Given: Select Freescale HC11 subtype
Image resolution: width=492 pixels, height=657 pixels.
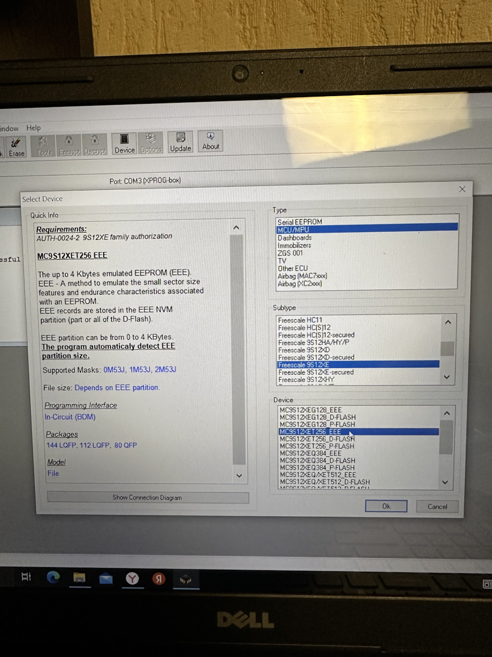Looking at the screenshot, I should click(x=358, y=320).
